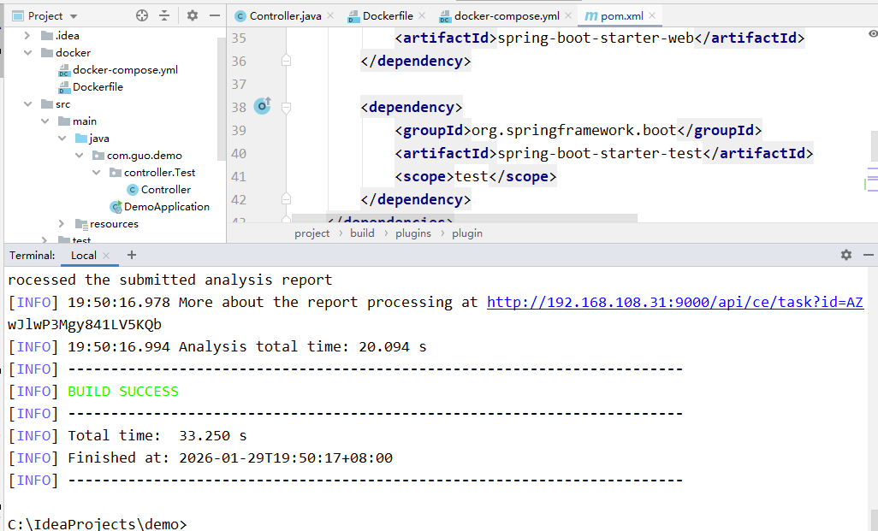Click line number 39 in editor gutter
The height and width of the screenshot is (531, 878).
coord(239,130)
